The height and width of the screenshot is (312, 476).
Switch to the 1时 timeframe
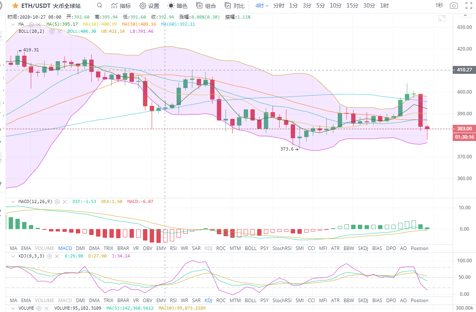pyautogui.click(x=384, y=6)
